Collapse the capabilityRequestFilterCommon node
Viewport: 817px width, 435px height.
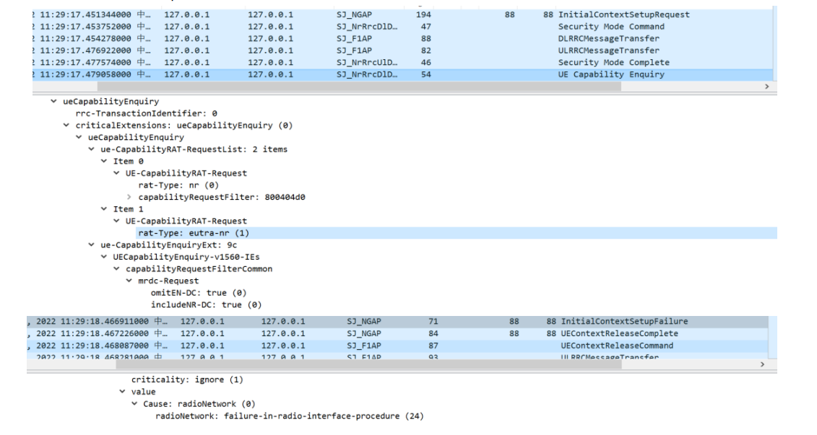pyautogui.click(x=117, y=269)
